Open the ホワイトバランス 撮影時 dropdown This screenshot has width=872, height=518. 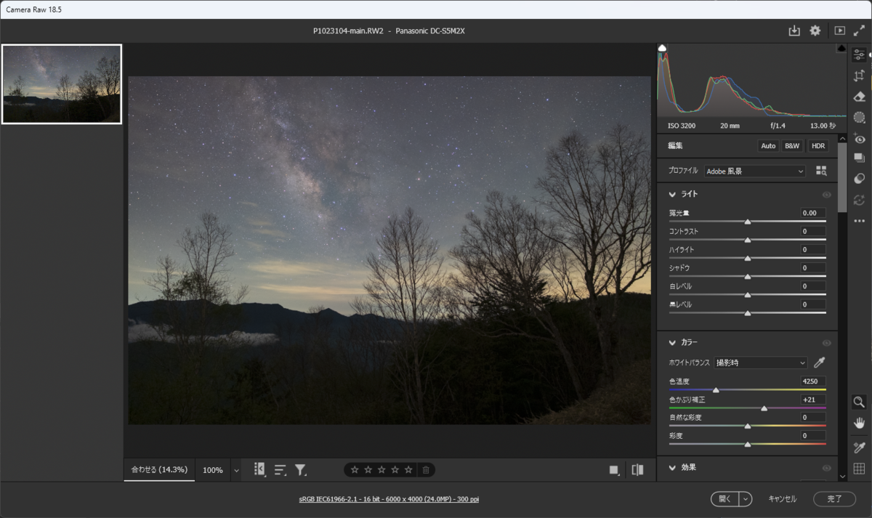coord(761,363)
